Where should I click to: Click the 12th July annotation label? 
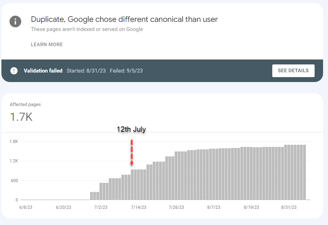click(131, 129)
